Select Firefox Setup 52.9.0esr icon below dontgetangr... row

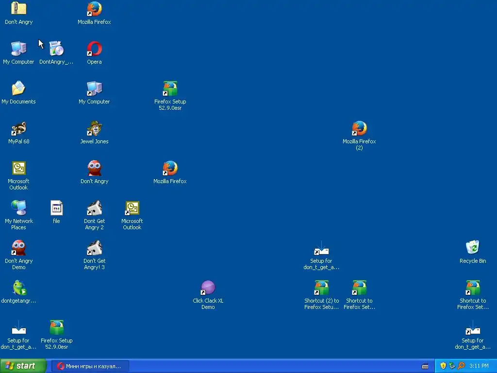[x=56, y=327]
